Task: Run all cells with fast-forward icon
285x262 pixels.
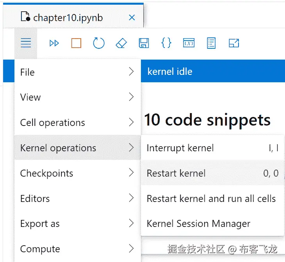Action: pos(54,43)
